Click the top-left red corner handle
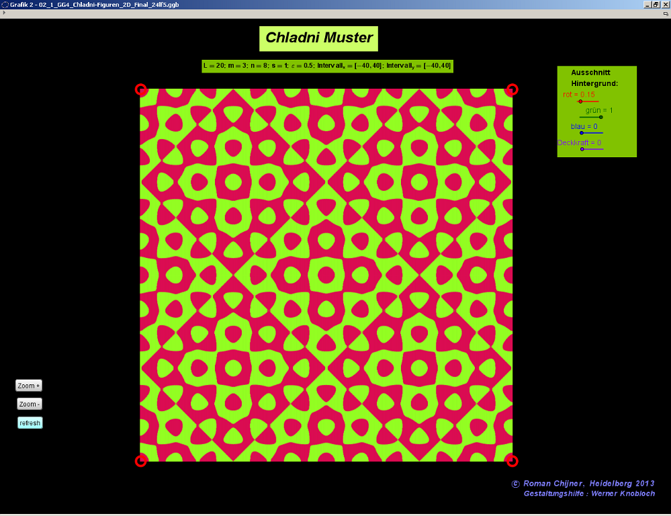 coord(140,89)
